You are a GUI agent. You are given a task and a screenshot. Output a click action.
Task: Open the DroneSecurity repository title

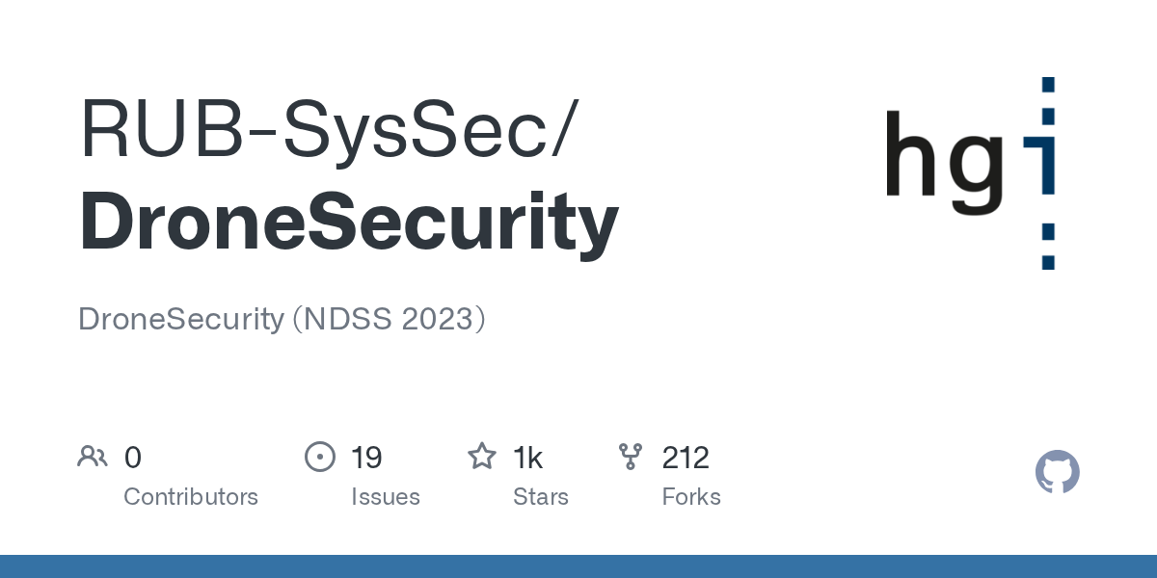click(348, 223)
